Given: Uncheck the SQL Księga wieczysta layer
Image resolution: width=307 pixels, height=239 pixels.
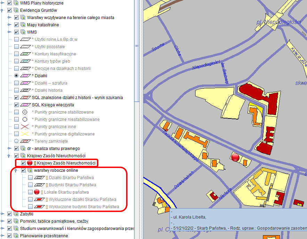Looking at the screenshot, I should pyautogui.click(x=16, y=105).
